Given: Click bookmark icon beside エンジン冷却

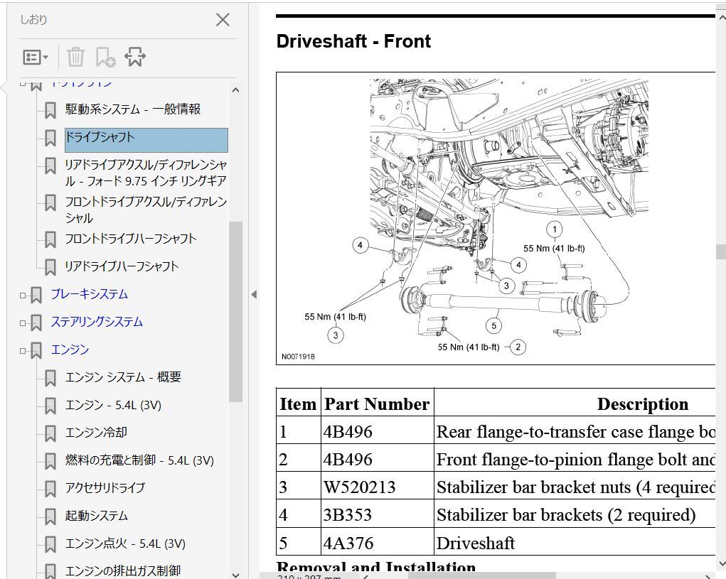Looking at the screenshot, I should pyautogui.click(x=50, y=434).
